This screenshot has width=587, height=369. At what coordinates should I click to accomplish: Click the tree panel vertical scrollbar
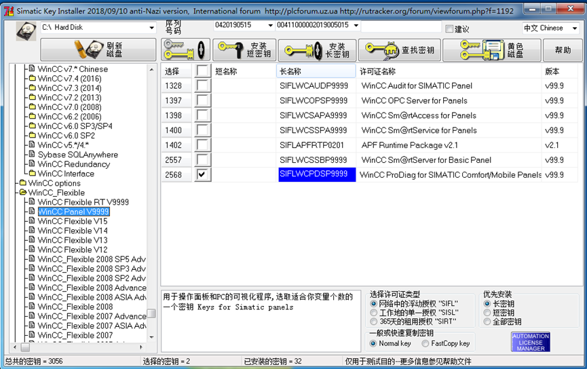[x=152, y=203]
